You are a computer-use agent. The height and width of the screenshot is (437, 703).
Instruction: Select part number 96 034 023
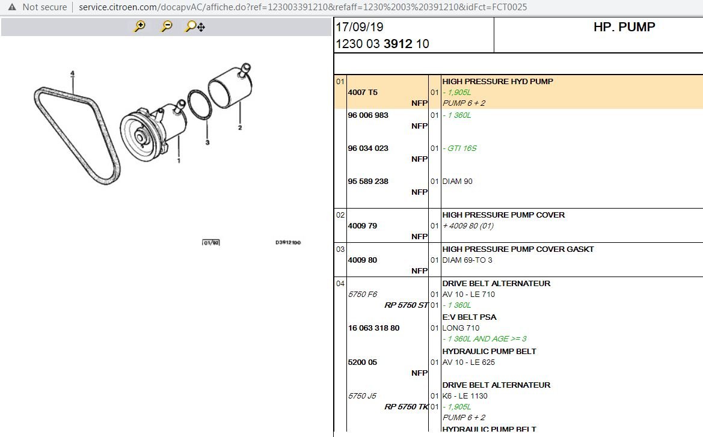coord(368,148)
